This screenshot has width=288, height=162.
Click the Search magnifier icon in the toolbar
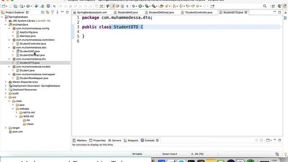(265, 6)
